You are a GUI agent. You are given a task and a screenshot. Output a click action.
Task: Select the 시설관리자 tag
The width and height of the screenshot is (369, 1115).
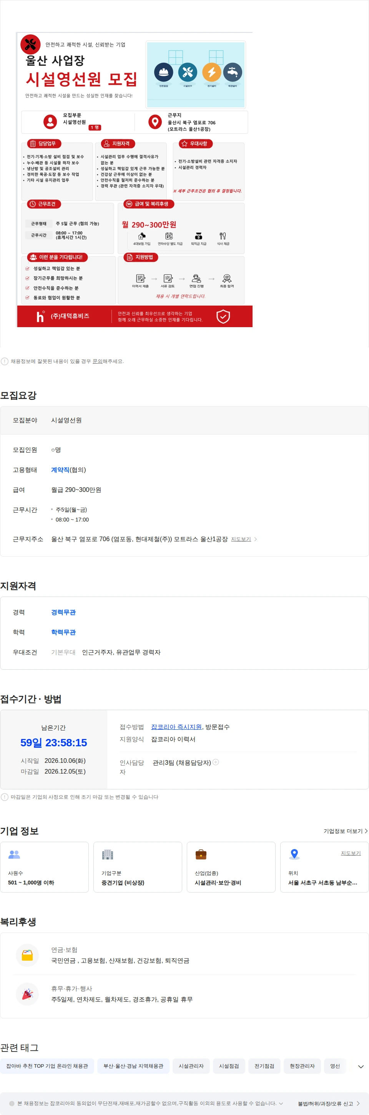pyautogui.click(x=191, y=1066)
